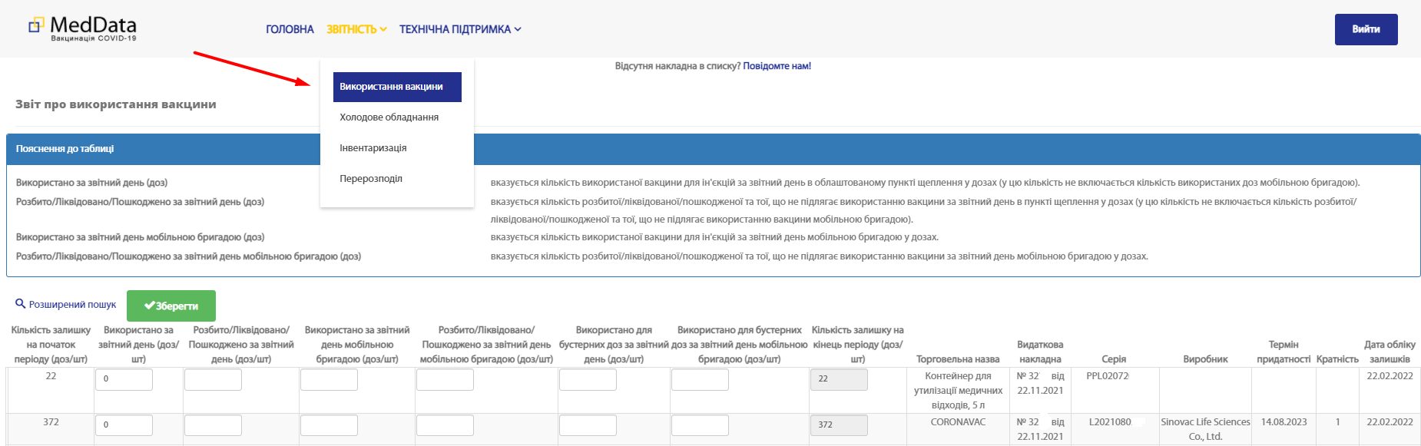Click mobile brigade used field, CORONAVAC row
This screenshot has height=446, width=1421.
329,425
